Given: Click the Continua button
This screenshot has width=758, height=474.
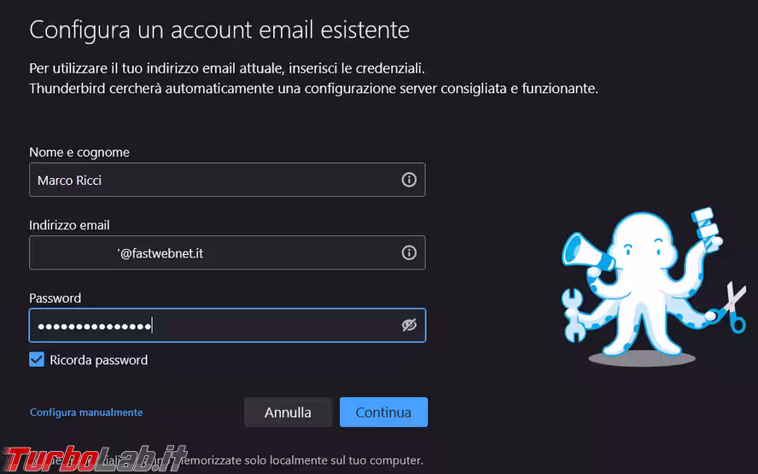Looking at the screenshot, I should [383, 413].
